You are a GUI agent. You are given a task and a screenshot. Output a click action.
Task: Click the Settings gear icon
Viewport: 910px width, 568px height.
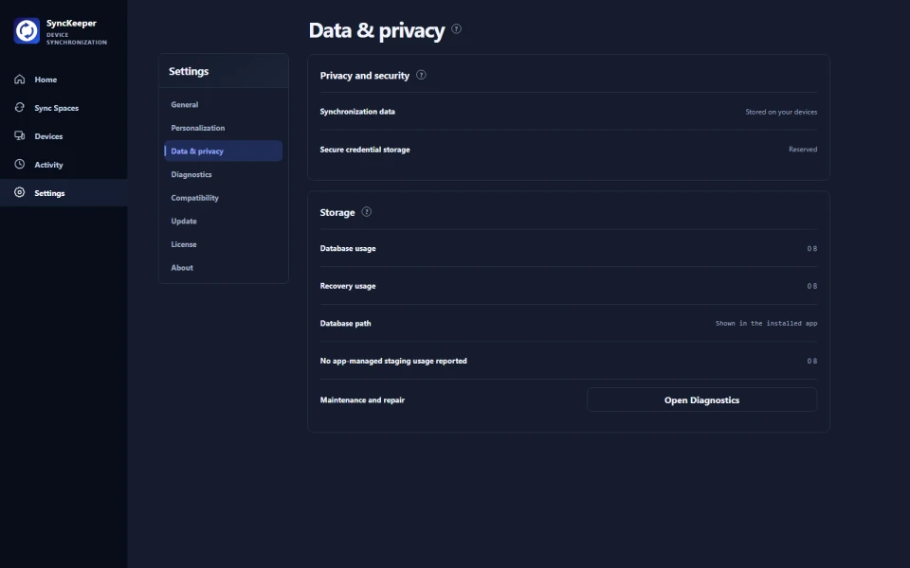(20, 192)
